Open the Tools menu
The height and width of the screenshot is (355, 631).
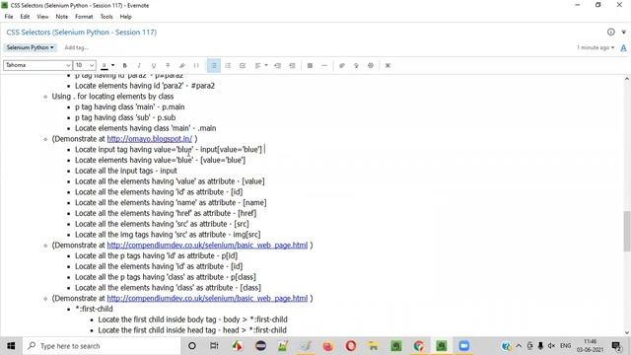pyautogui.click(x=106, y=17)
